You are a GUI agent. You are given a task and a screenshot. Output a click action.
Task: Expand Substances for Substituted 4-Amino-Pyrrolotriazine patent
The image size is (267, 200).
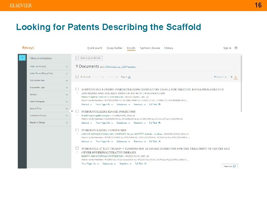123,104
